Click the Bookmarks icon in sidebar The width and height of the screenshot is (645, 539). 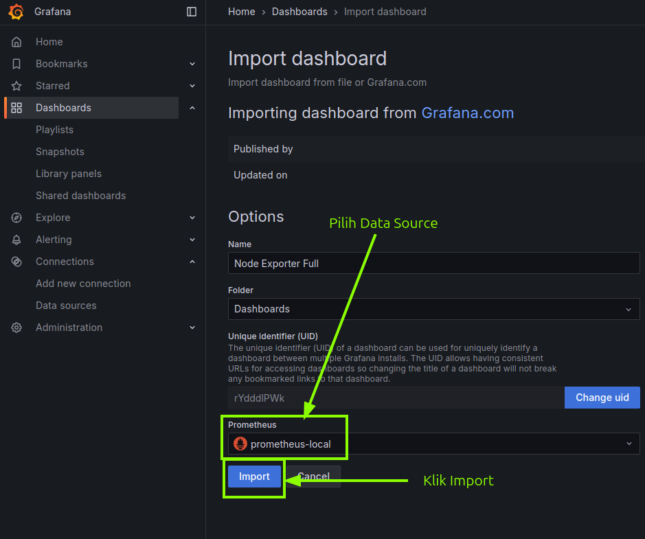[16, 64]
